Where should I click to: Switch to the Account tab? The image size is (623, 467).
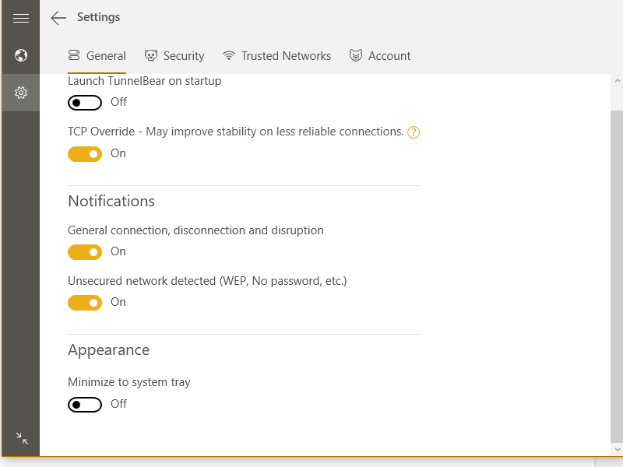pos(389,56)
